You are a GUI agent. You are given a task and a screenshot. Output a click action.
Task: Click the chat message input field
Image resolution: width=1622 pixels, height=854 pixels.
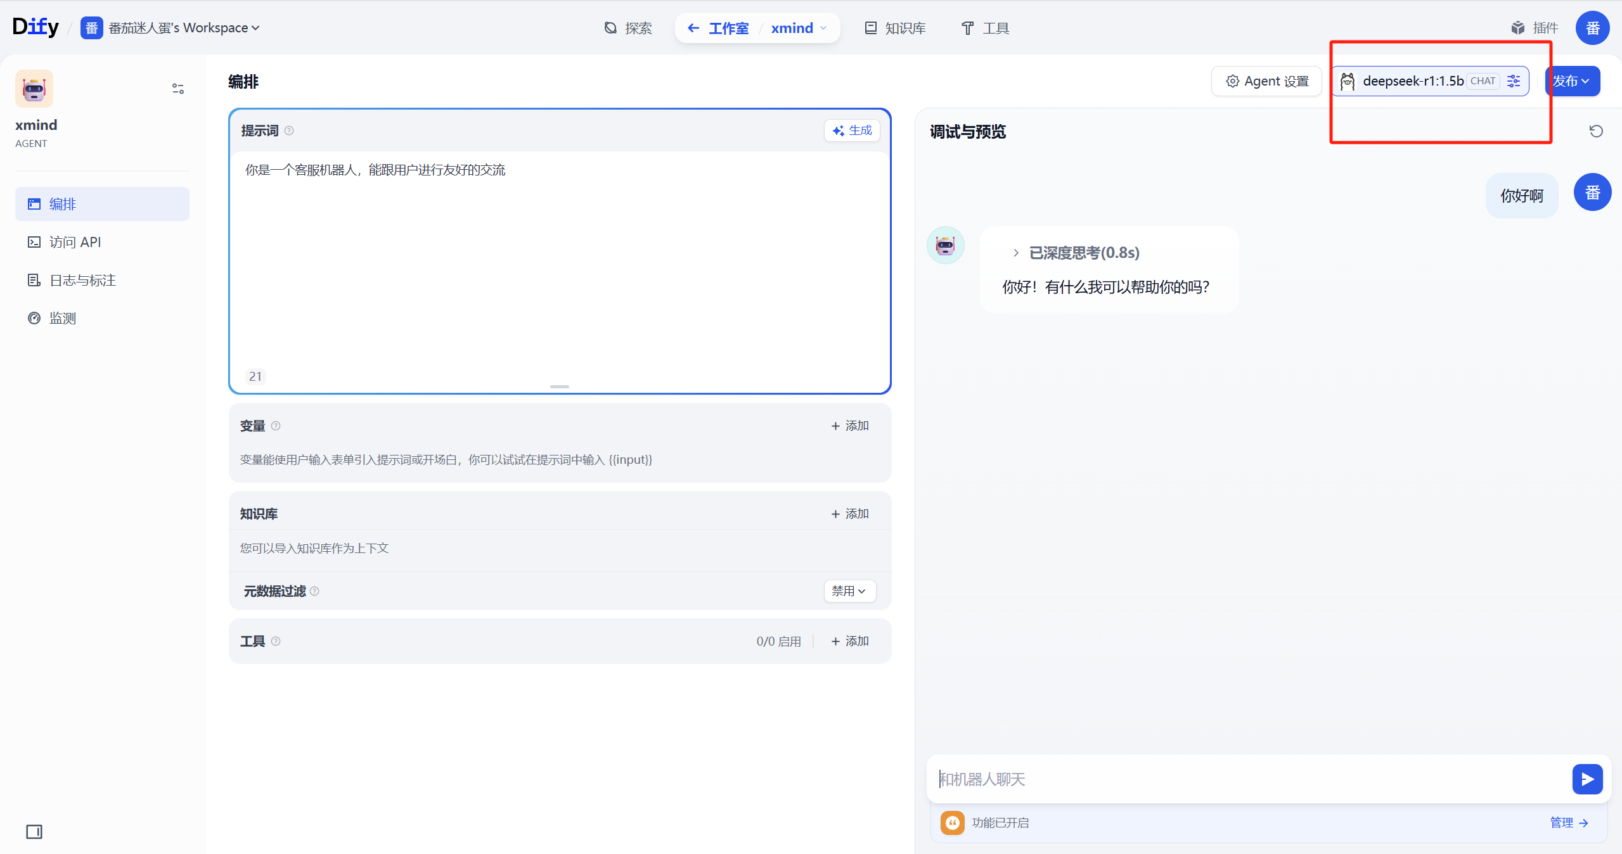tap(1204, 779)
